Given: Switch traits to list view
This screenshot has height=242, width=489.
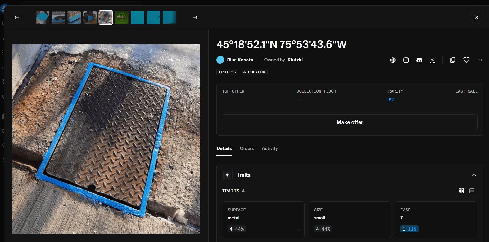Looking at the screenshot, I should [x=472, y=191].
